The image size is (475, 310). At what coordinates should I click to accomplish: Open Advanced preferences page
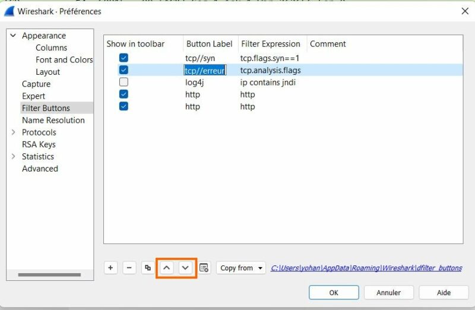point(40,169)
